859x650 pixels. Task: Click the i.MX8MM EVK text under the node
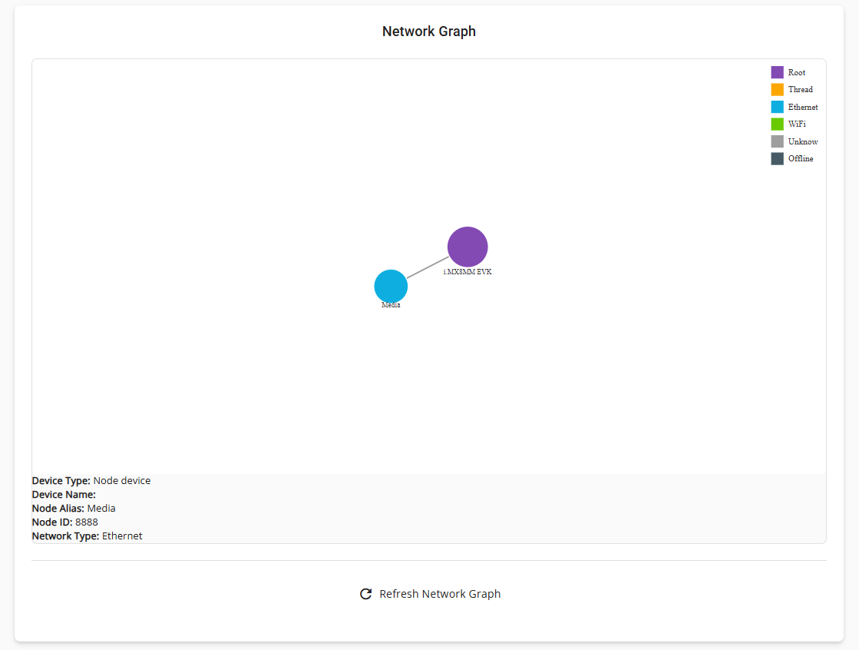coord(467,272)
